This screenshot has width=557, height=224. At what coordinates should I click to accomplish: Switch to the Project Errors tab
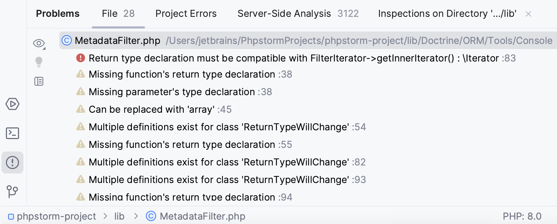tap(186, 14)
